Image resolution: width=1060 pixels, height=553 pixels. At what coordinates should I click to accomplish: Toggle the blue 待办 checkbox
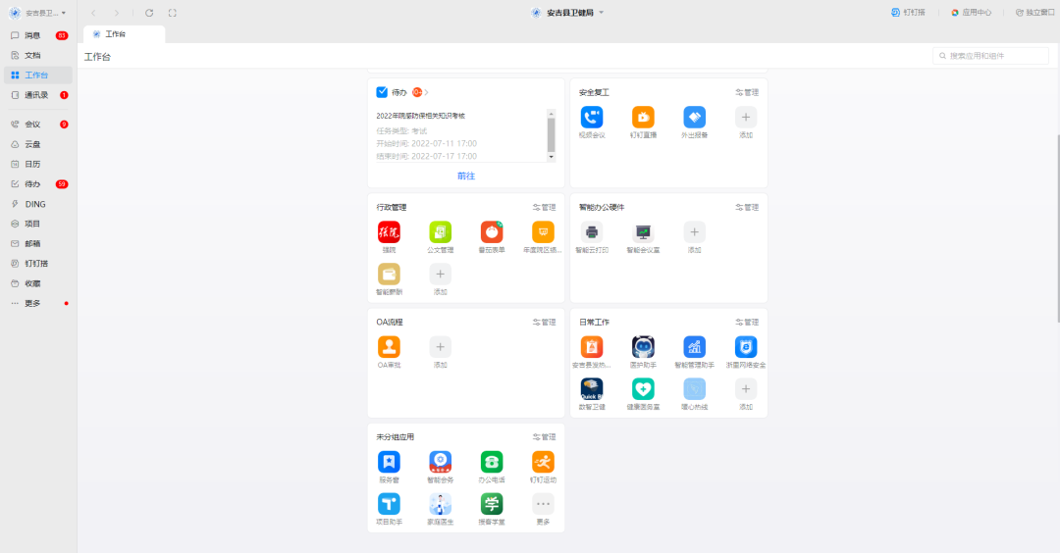382,92
